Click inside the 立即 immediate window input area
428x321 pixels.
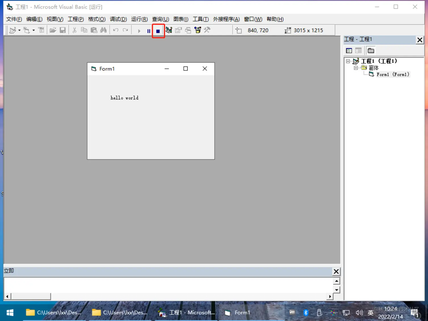tap(168, 285)
